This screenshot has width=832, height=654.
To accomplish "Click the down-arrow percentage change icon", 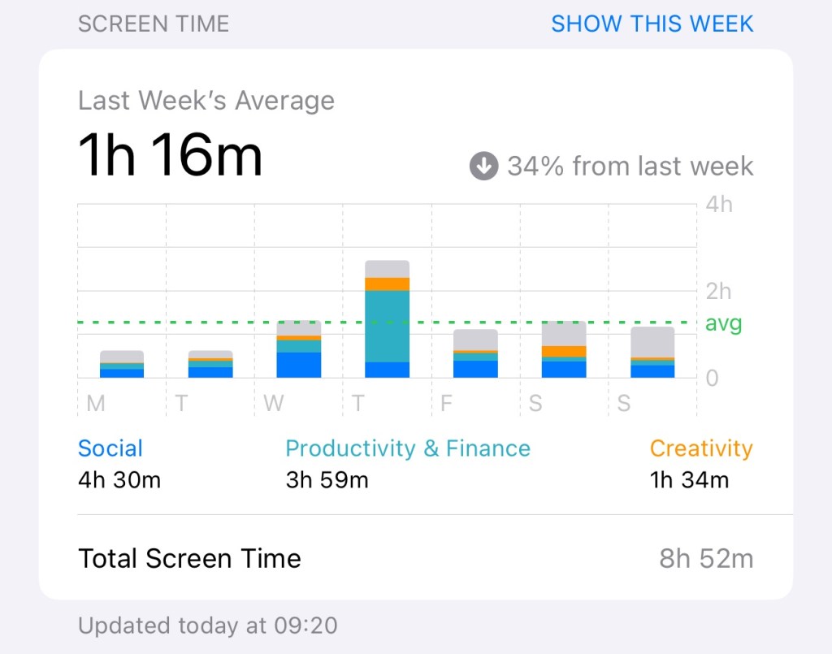I will click(483, 167).
